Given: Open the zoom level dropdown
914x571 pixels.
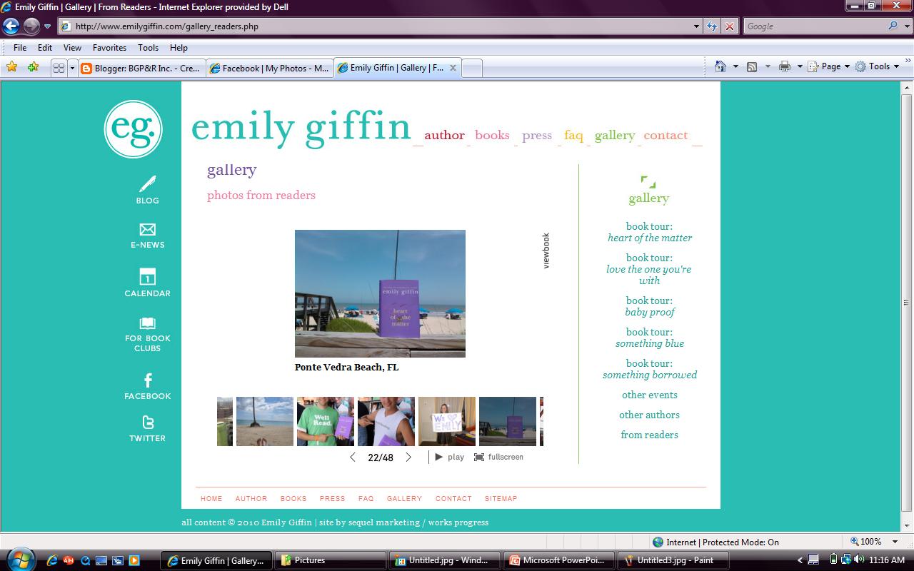Looking at the screenshot, I should (x=895, y=542).
